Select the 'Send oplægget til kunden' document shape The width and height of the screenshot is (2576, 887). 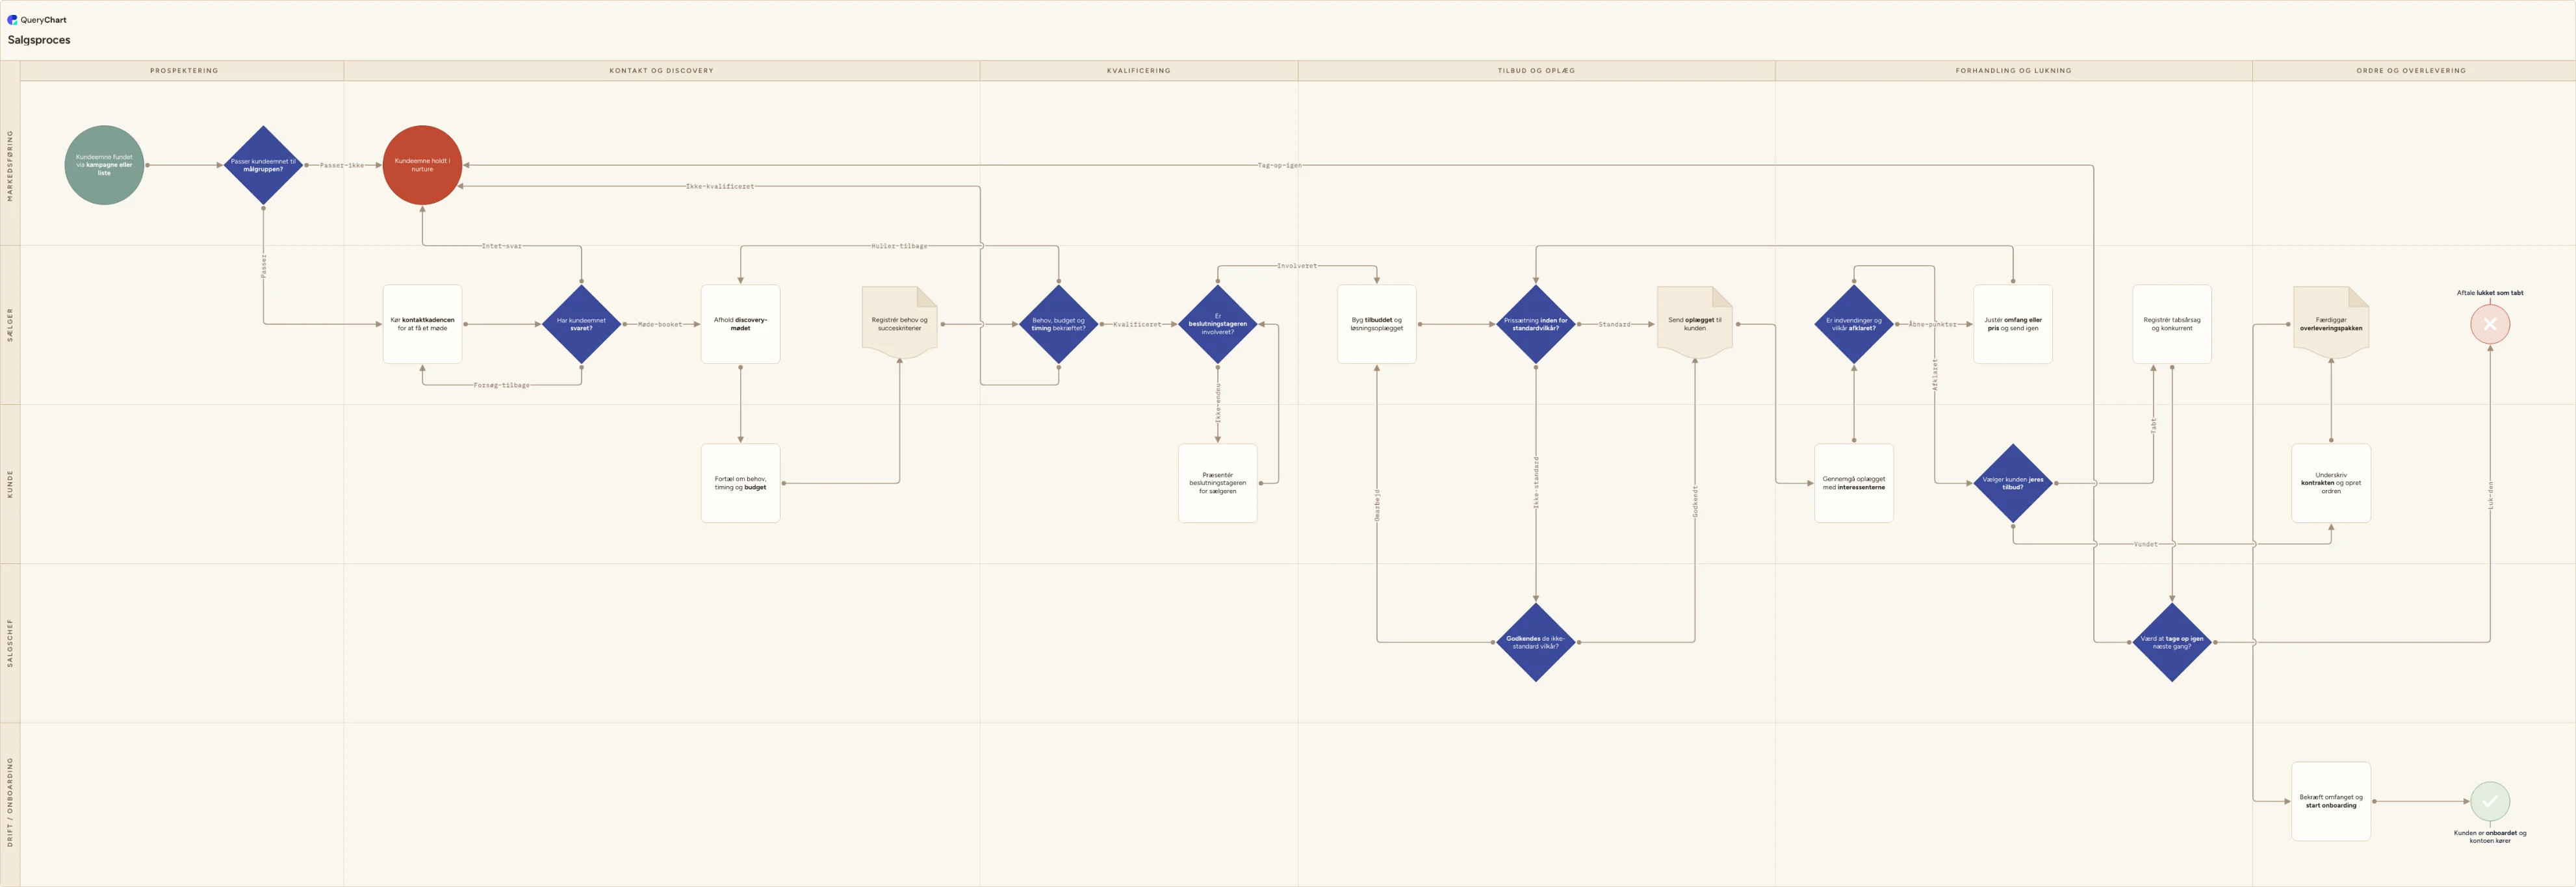point(1694,323)
